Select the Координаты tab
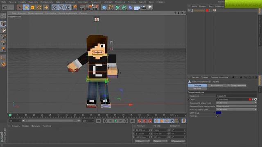 (217, 85)
